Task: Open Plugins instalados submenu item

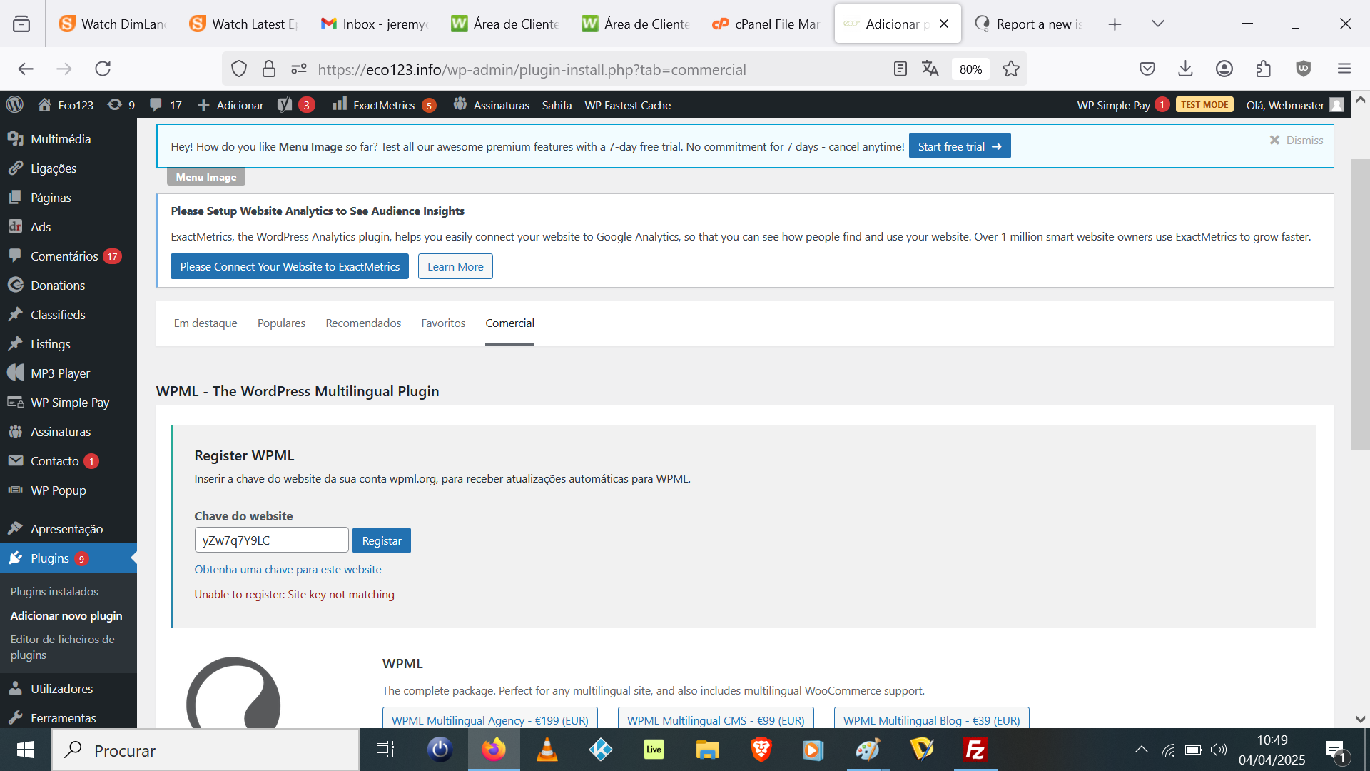Action: click(x=54, y=591)
